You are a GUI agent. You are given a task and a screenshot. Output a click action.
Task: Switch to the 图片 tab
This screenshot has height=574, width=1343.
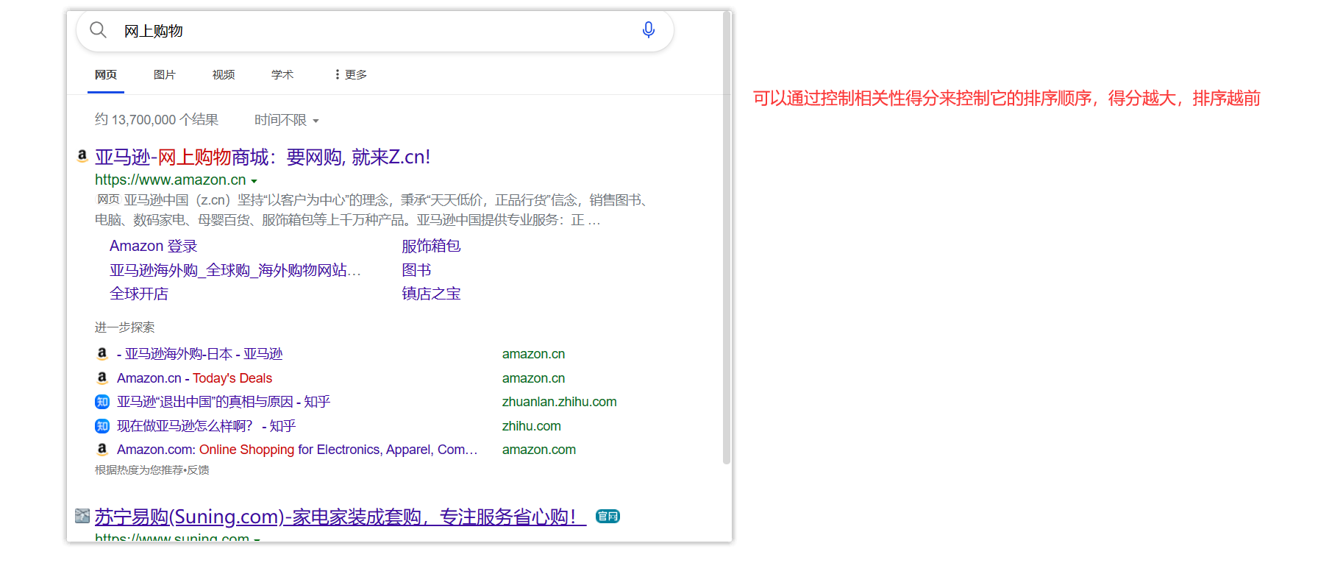pyautogui.click(x=165, y=75)
